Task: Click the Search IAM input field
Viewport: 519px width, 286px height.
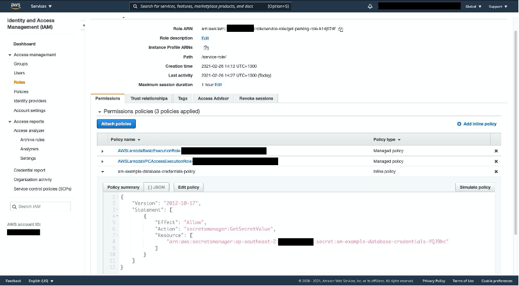Action: point(43,206)
